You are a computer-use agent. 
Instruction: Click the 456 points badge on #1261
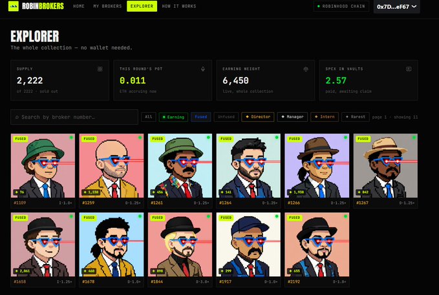coord(158,192)
